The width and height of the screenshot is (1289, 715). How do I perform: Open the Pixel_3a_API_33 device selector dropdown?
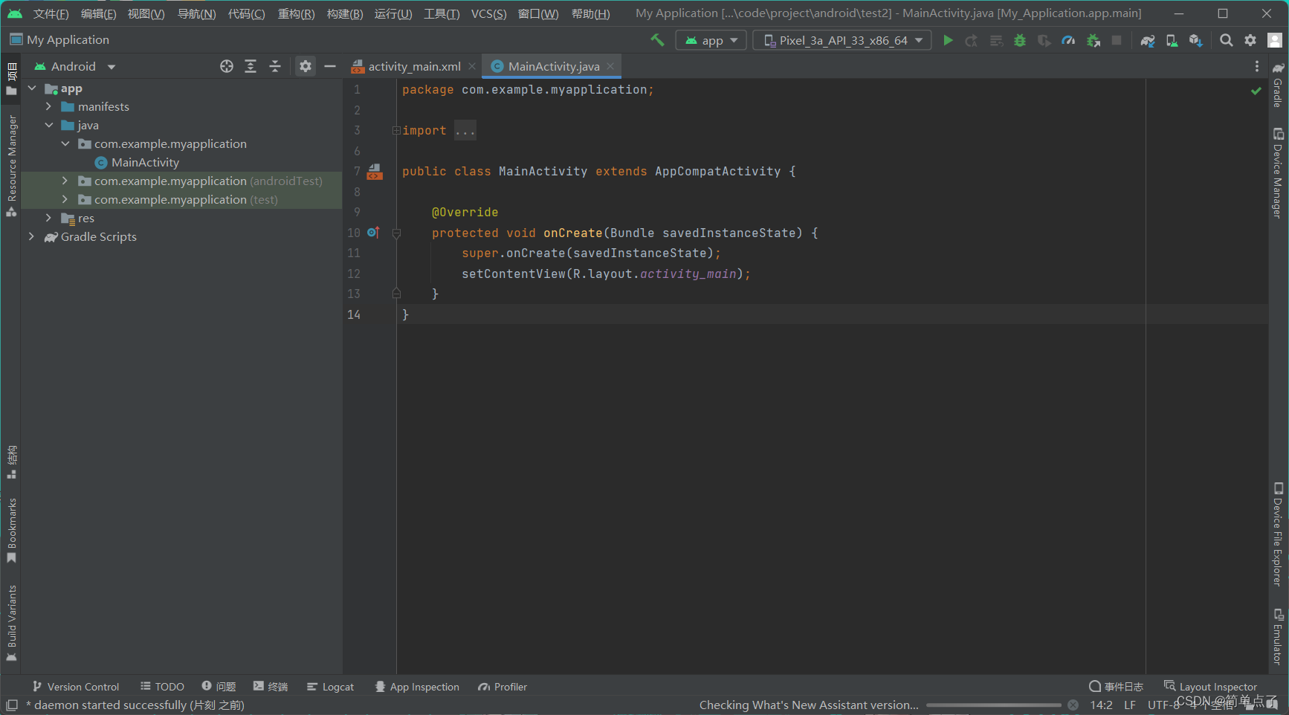tap(842, 40)
